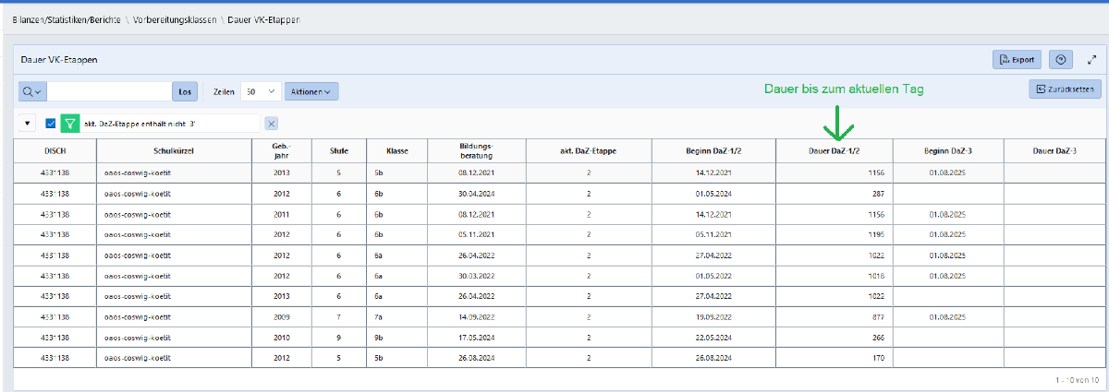Collapse the filter panel triangle
The width and height of the screenshot is (1109, 392).
coord(27,124)
